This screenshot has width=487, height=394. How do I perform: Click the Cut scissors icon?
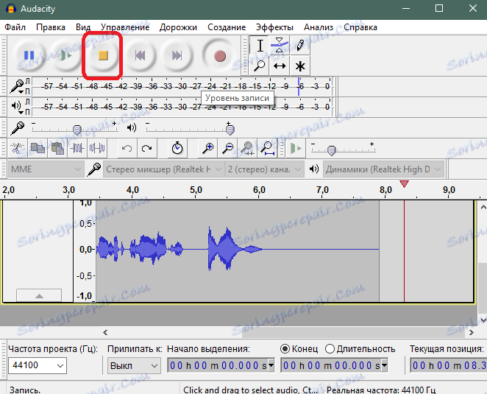tap(18, 148)
